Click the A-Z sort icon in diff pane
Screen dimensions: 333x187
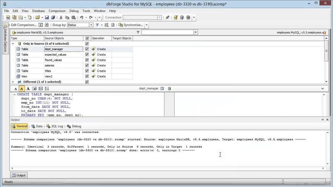[x=47, y=89]
